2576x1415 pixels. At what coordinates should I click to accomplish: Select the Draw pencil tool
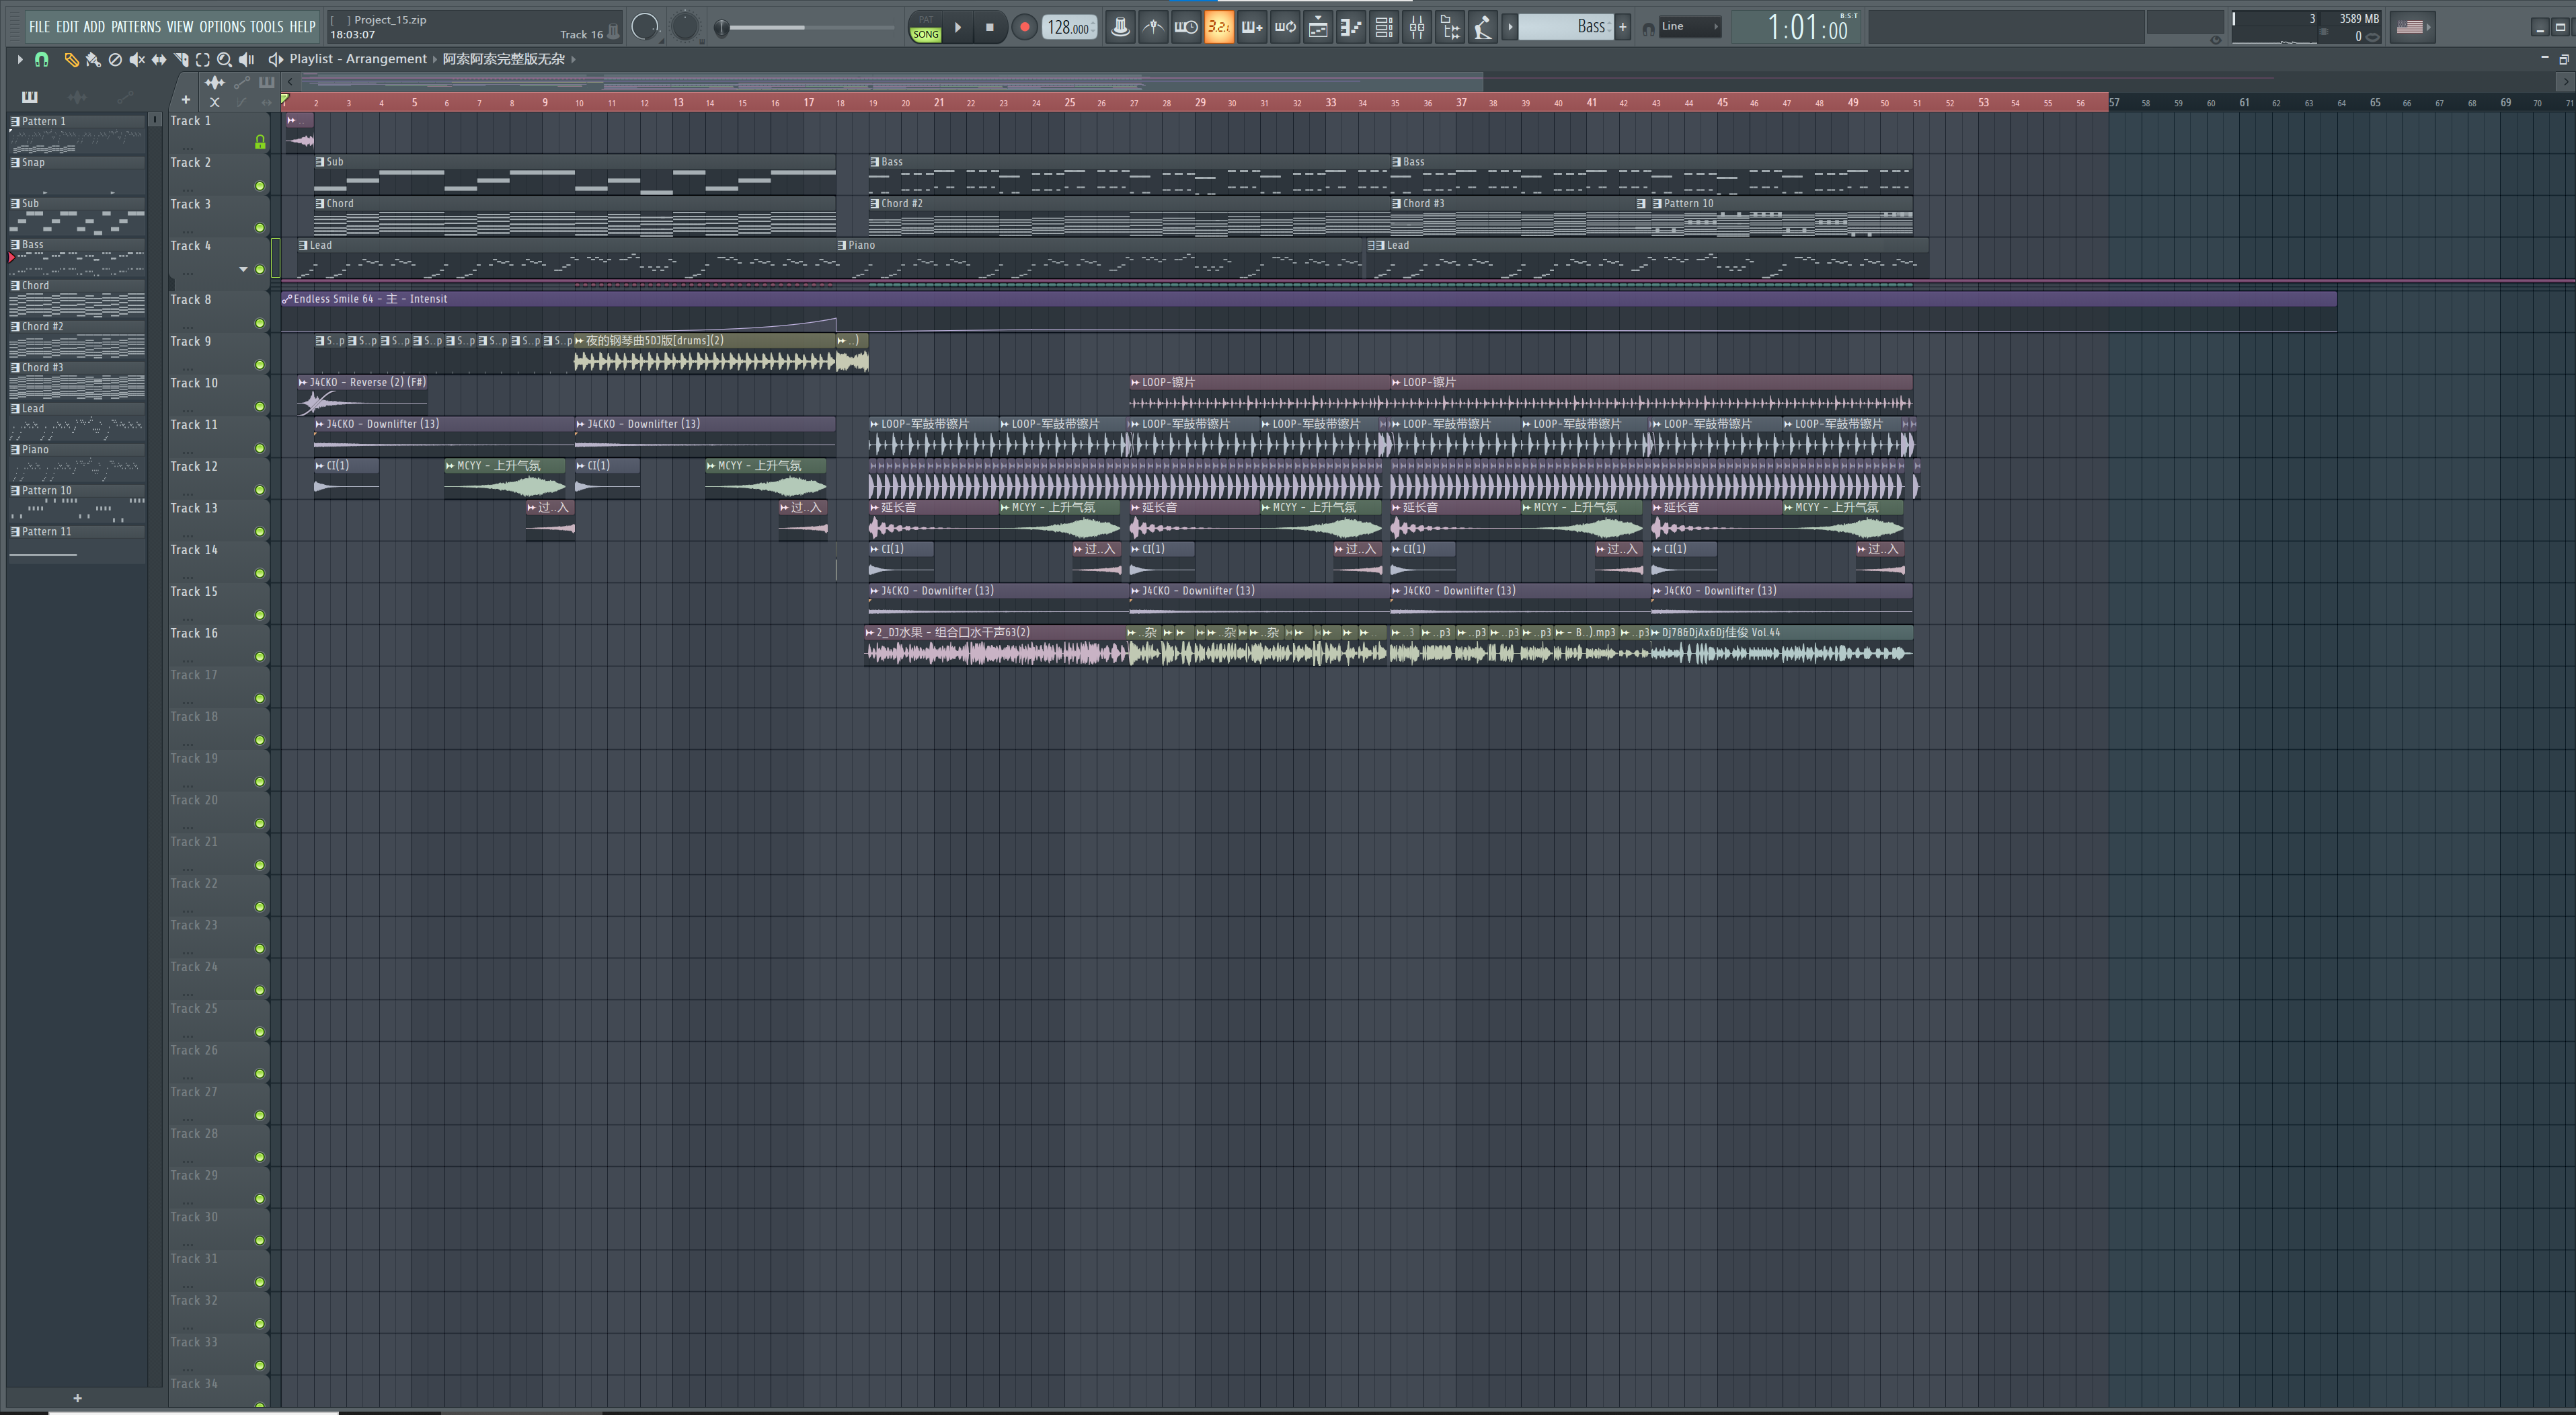coord(71,60)
